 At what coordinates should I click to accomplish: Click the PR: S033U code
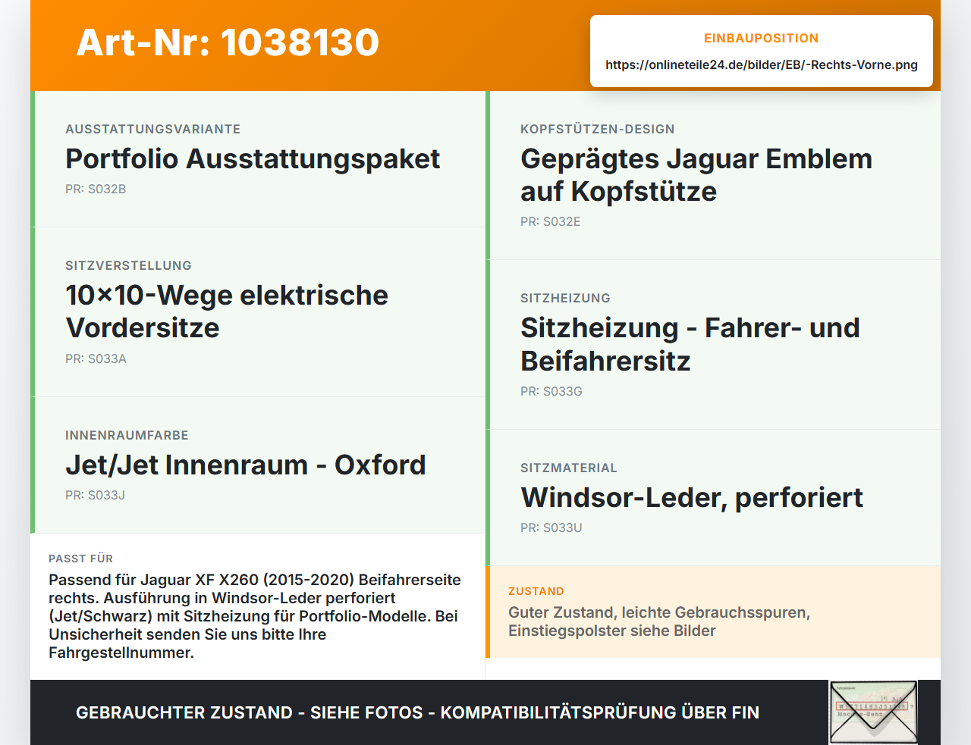pos(551,528)
